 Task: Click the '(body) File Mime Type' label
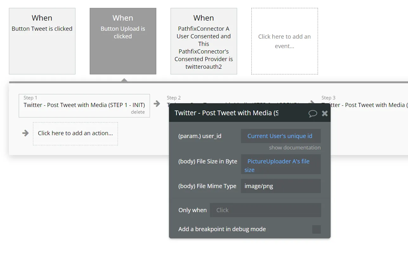point(207,186)
